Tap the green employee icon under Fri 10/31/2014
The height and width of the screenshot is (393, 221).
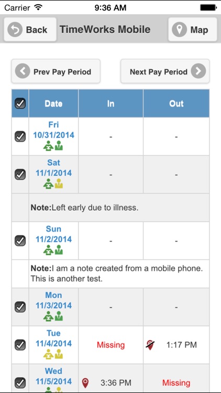click(x=48, y=146)
